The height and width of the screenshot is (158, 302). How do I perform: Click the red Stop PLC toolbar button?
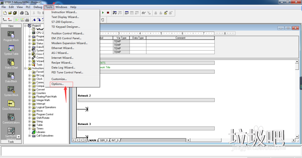click(108, 13)
